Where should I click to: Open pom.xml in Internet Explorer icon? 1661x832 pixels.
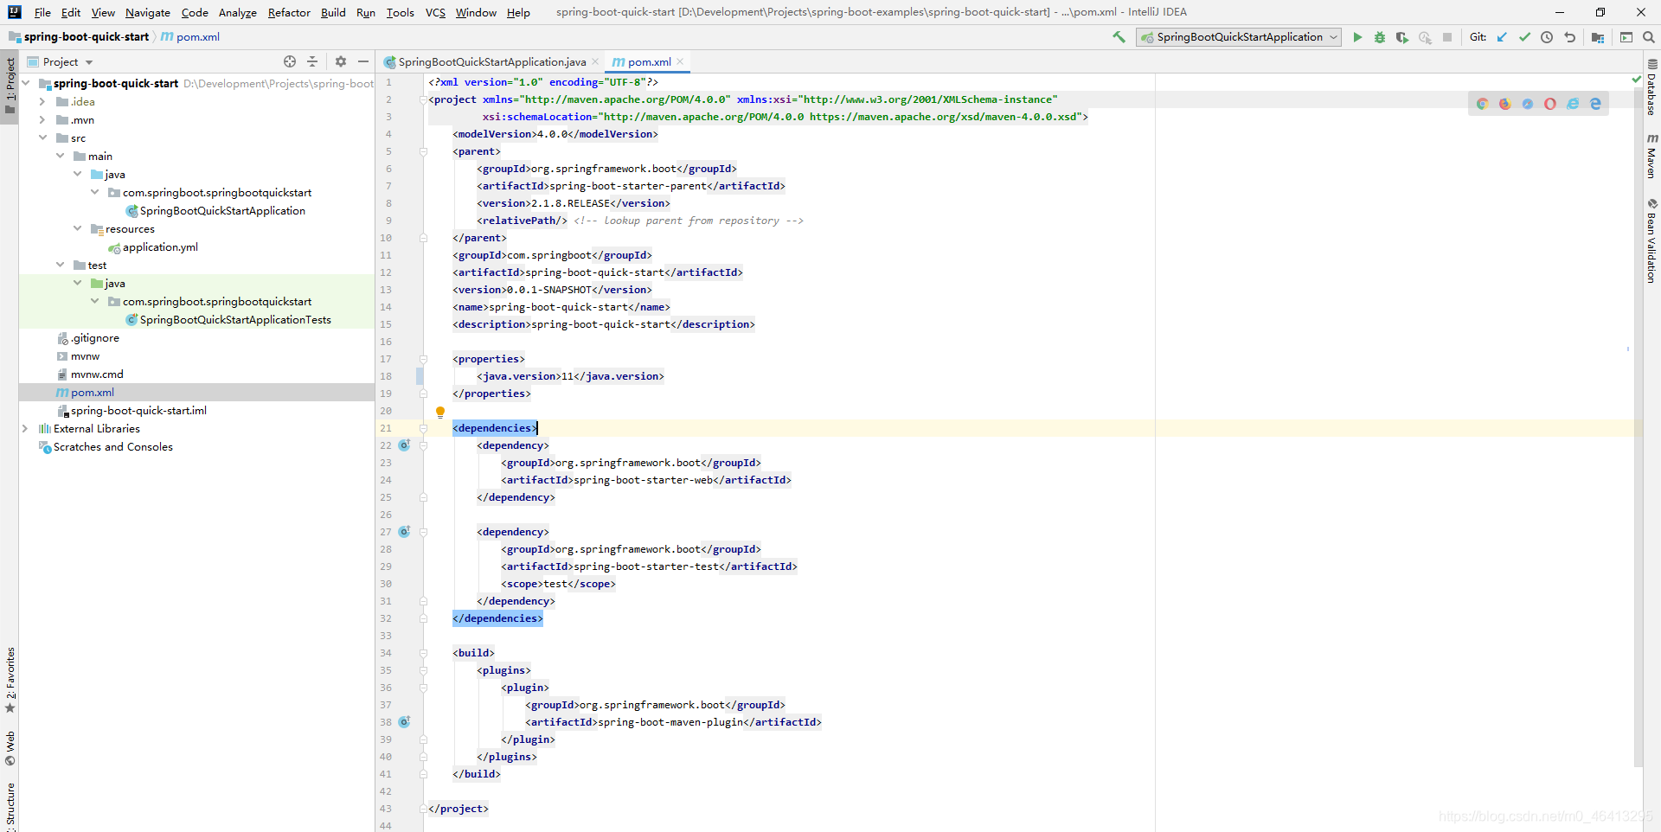click(1573, 104)
